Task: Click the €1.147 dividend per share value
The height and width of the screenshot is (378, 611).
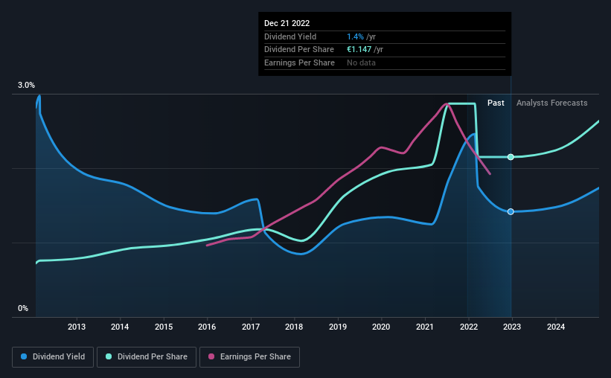Action: coord(359,50)
